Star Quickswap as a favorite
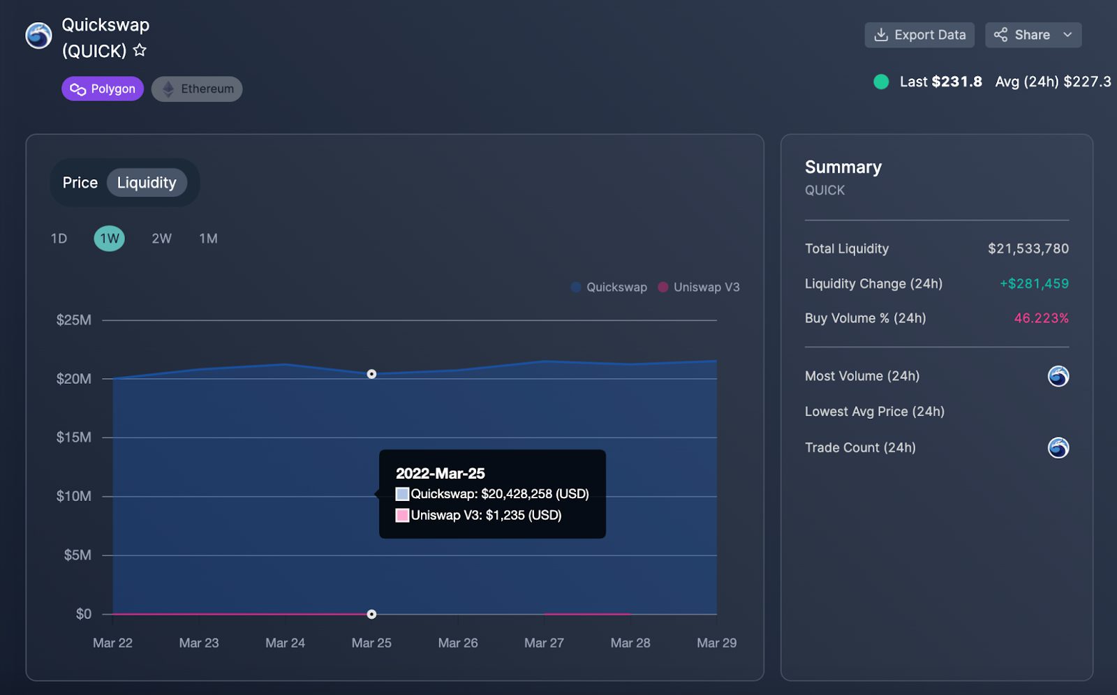1117x695 pixels. [140, 50]
